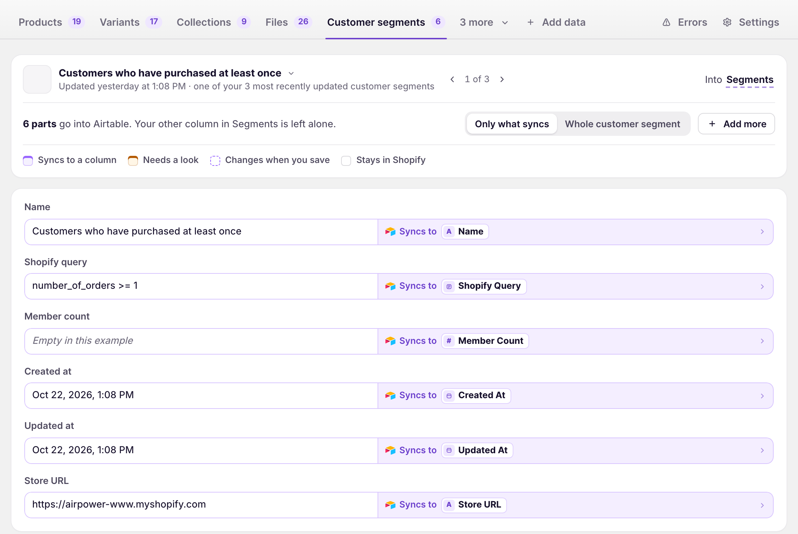Screen dimensions: 798x534
Task: Click the plus icon beside Add data
Action: pyautogui.click(x=531, y=22)
